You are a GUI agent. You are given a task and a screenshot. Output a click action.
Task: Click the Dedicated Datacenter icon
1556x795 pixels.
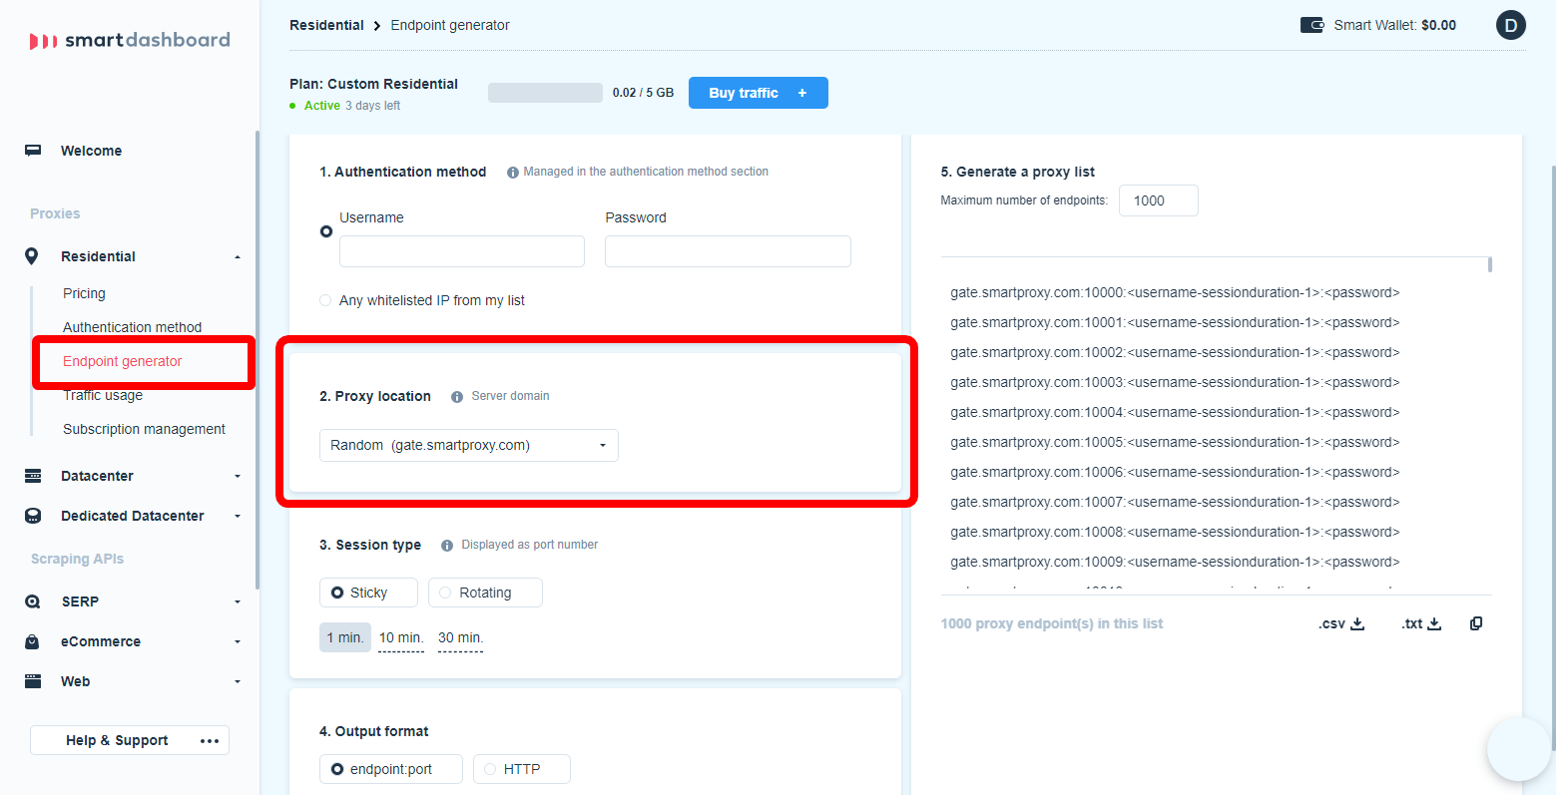(x=33, y=516)
